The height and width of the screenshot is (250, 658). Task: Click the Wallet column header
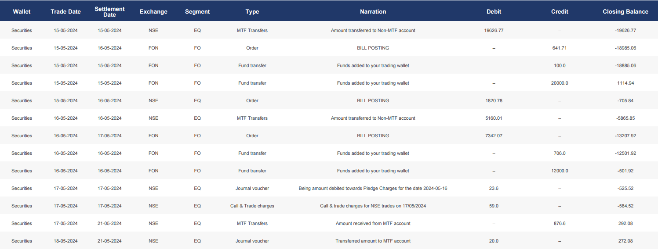tap(22, 12)
